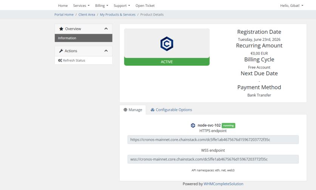Click the 'Billing Cycle' heading

(259, 60)
